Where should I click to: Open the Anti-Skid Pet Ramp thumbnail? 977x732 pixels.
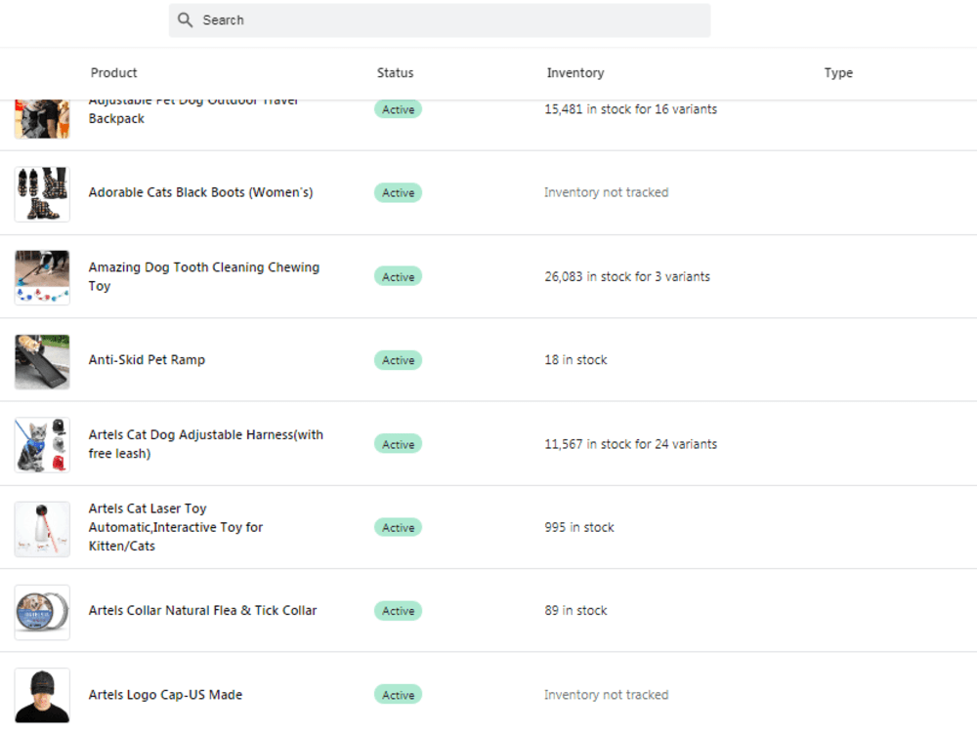[42, 361]
